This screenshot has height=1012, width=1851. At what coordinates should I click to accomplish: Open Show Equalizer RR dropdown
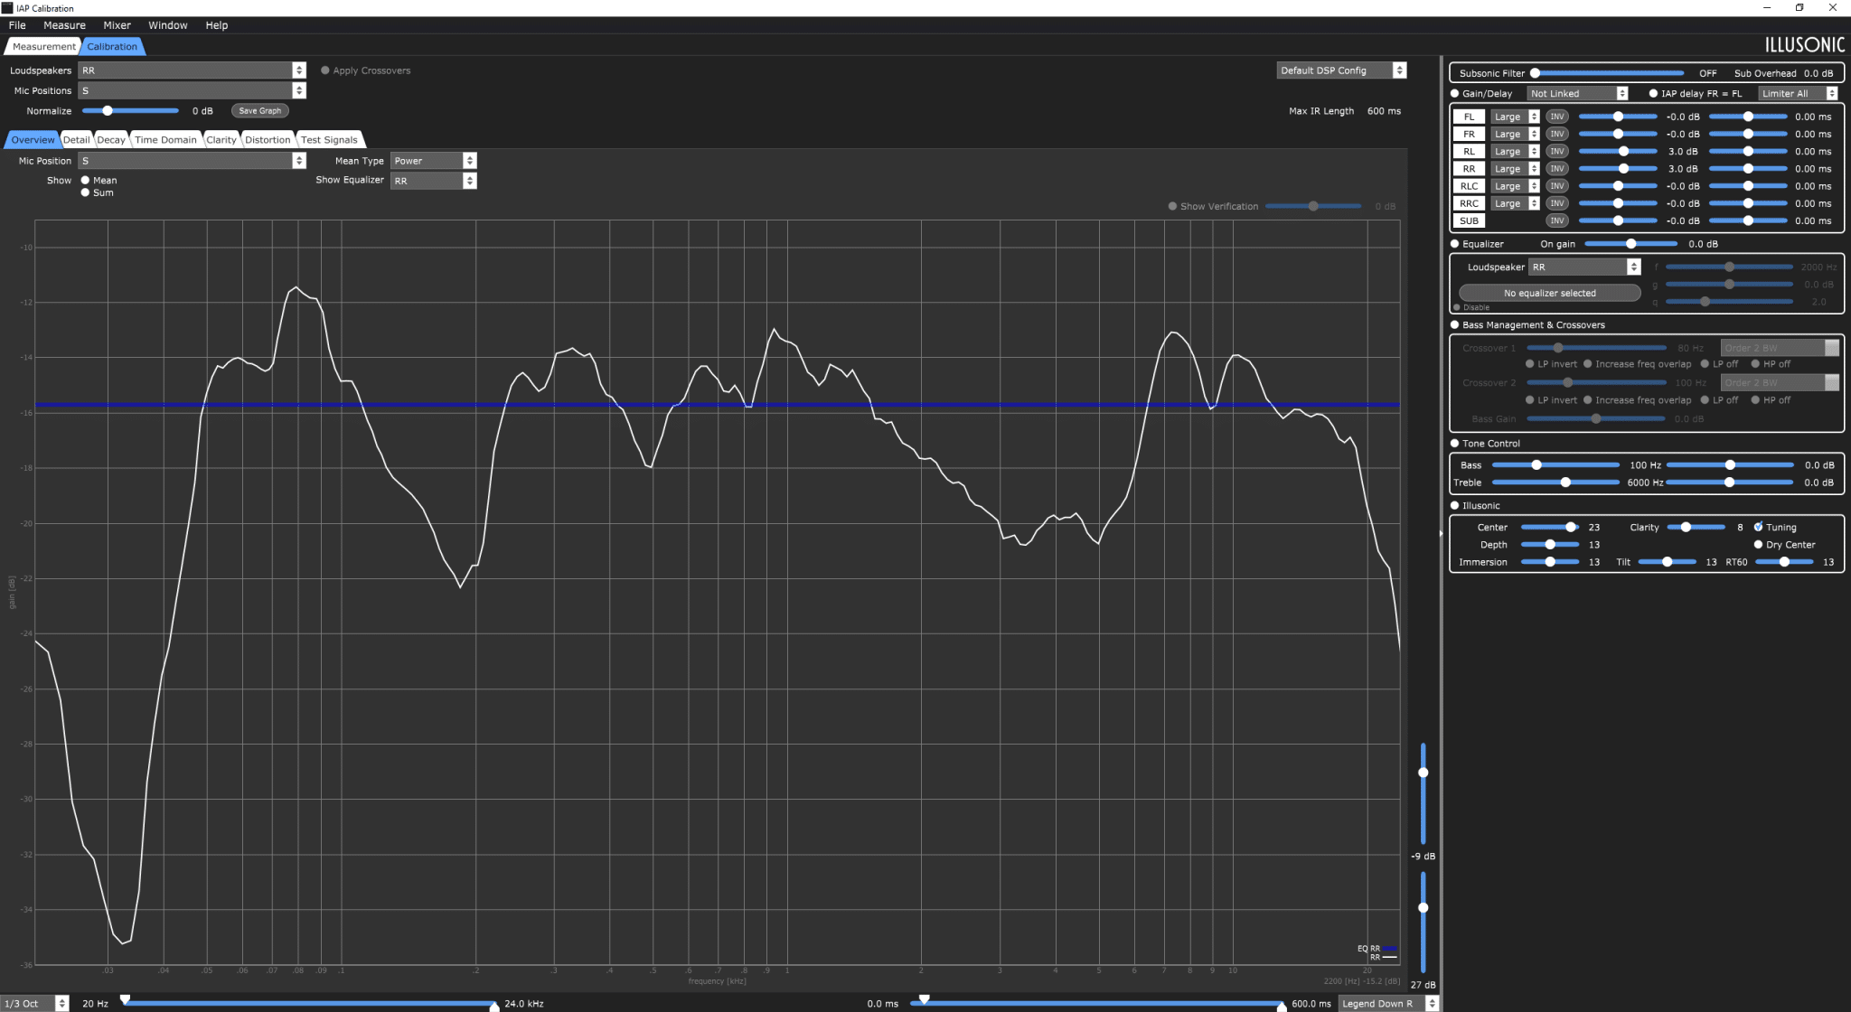(x=433, y=181)
